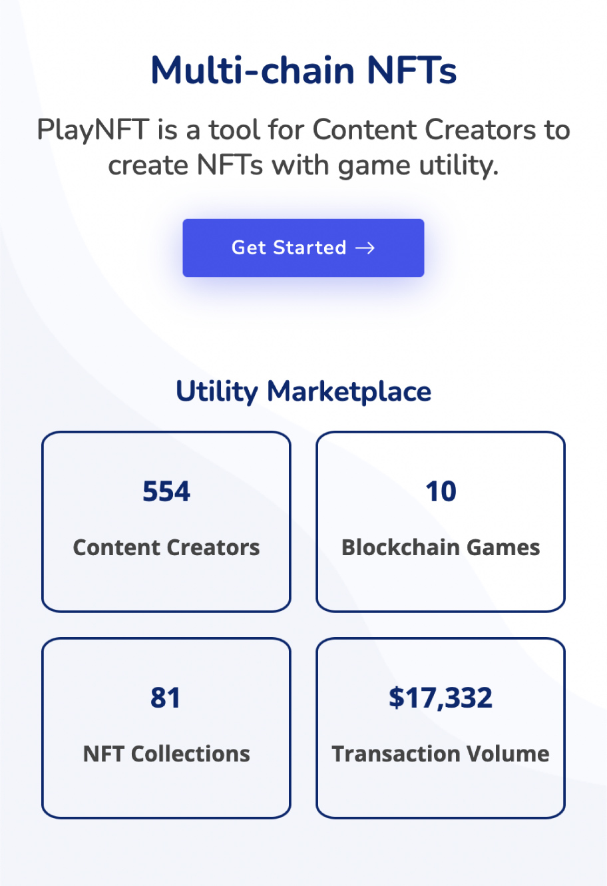Click the Content Creators card label
Image resolution: width=607 pixels, height=886 pixels.
point(166,547)
